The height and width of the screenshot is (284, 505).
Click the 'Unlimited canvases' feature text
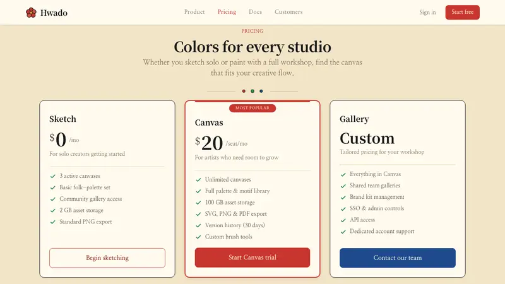coord(228,180)
